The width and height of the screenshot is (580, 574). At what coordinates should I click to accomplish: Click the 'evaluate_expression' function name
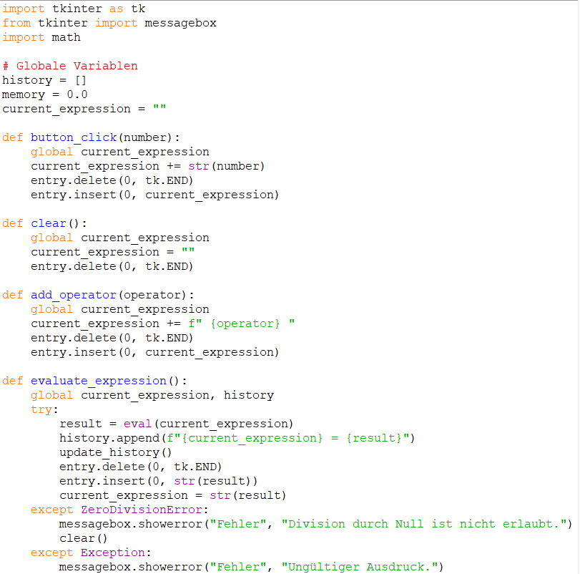(x=98, y=381)
